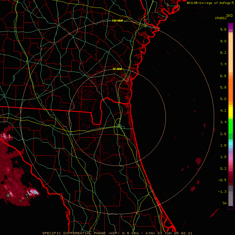Screen dimensions: 235x235
Task: Click the NEXLAB-College of DuPage label
Action: point(210,3)
